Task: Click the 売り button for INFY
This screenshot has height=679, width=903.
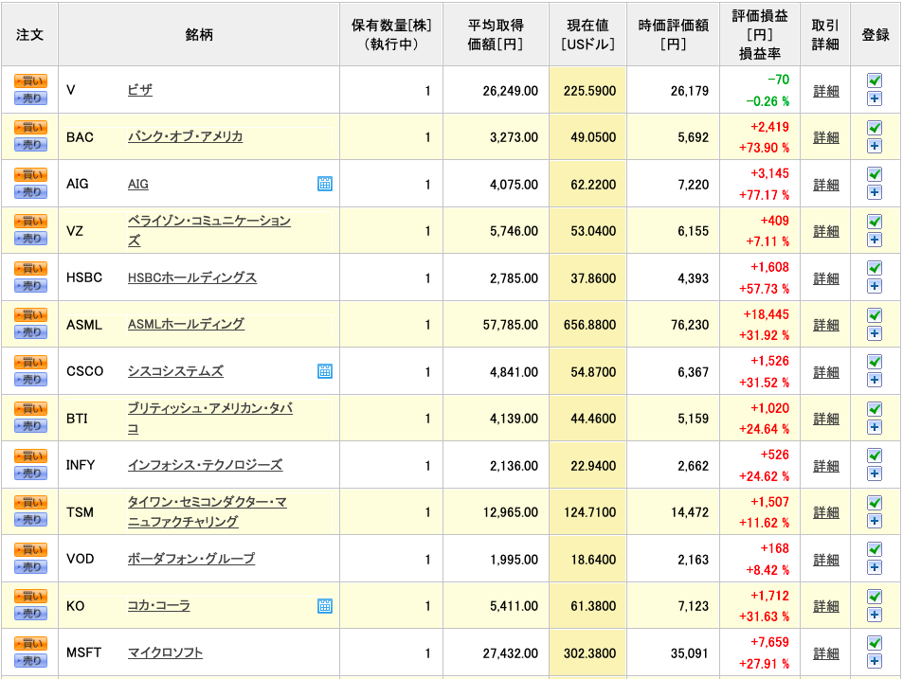Action: point(30,474)
